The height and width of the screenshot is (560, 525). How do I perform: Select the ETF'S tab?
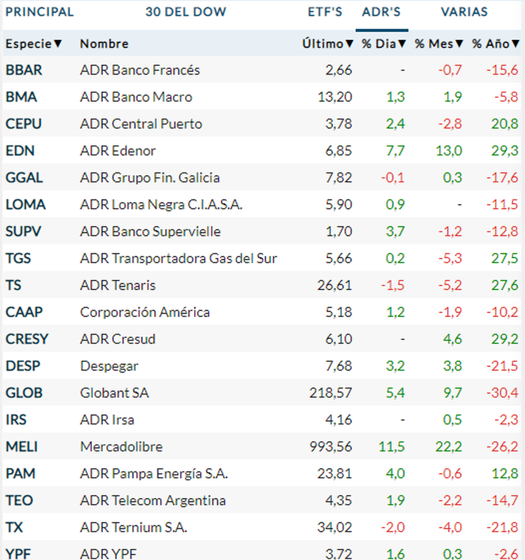coord(325,12)
